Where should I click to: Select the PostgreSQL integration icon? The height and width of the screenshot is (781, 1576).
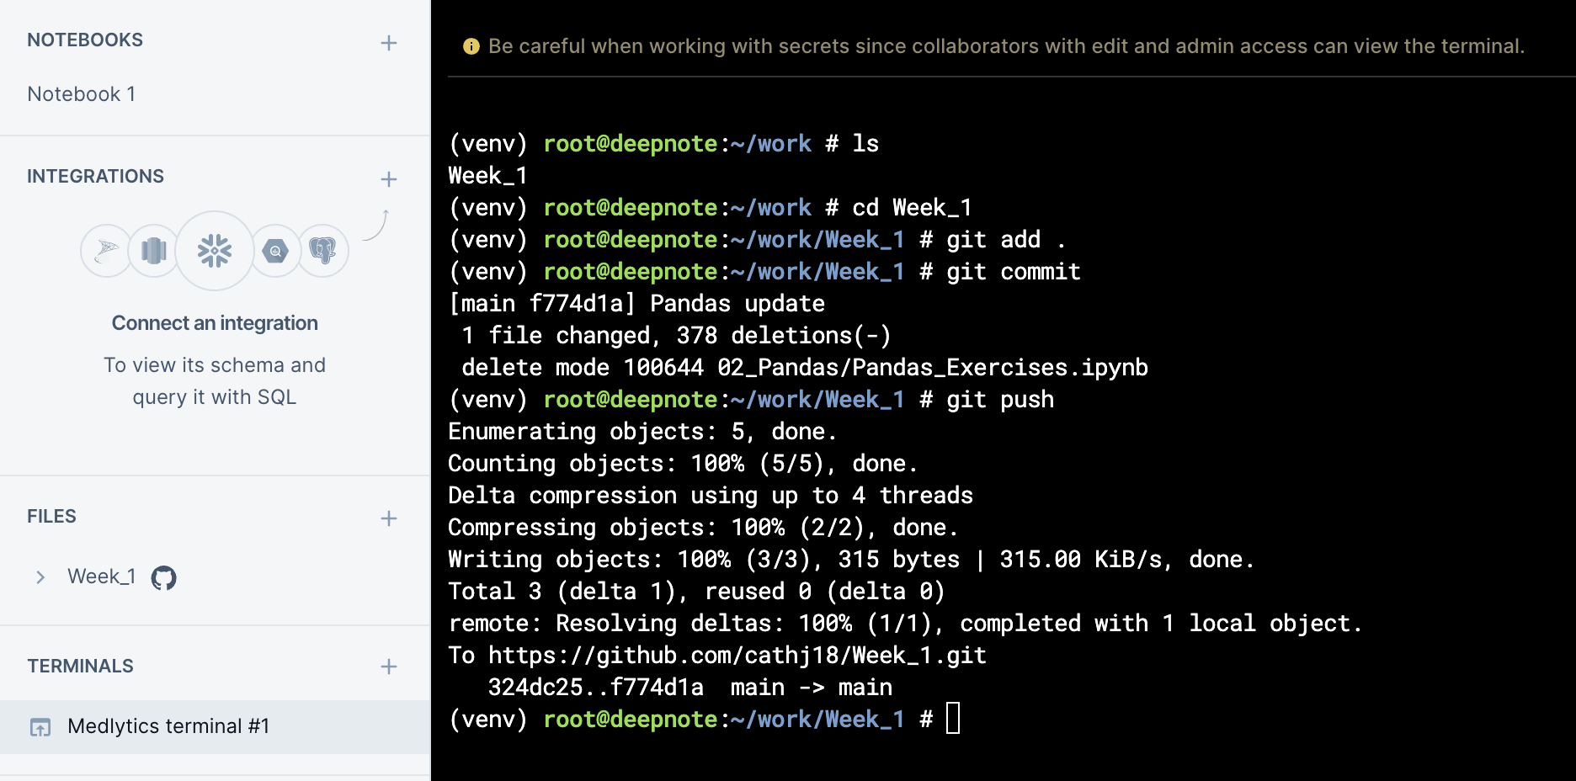click(x=323, y=251)
